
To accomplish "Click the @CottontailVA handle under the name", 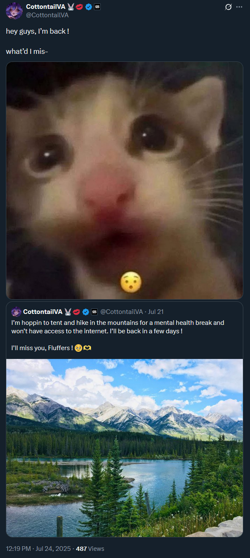I will (x=47, y=15).
